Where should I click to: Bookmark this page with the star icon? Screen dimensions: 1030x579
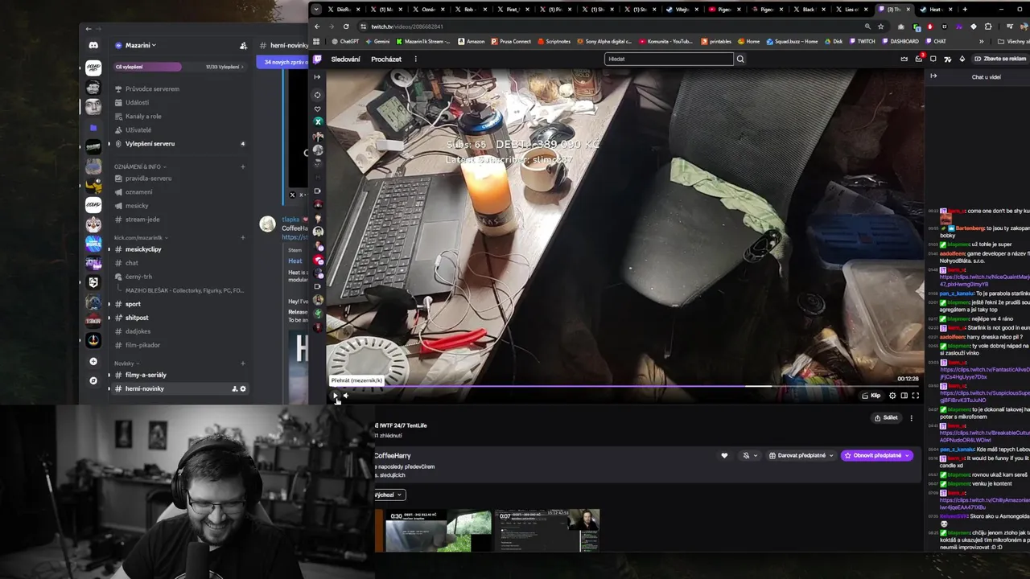(x=880, y=27)
